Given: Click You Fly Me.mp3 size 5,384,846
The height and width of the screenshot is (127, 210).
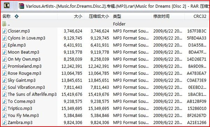Looking at the screenshot, I should (73, 115).
